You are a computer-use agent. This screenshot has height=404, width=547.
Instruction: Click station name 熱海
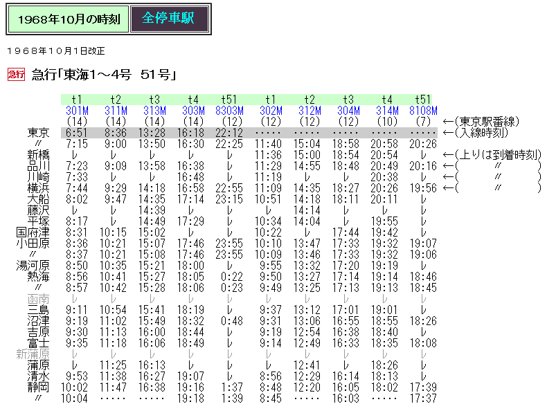(38, 277)
